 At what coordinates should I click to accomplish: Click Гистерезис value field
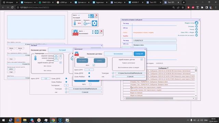tap(66, 85)
